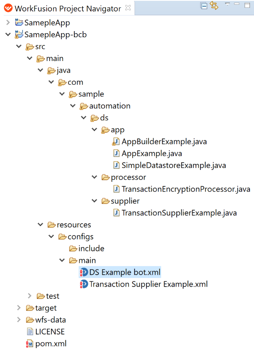Screen dimensions: 254x355
Task: Click the Collapse All toolbar icon
Action: point(204,6)
